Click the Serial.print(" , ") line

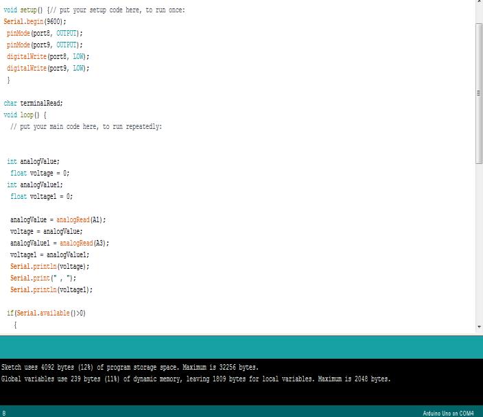tap(43, 278)
